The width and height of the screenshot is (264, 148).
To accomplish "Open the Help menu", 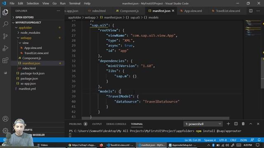I will (87, 3).
